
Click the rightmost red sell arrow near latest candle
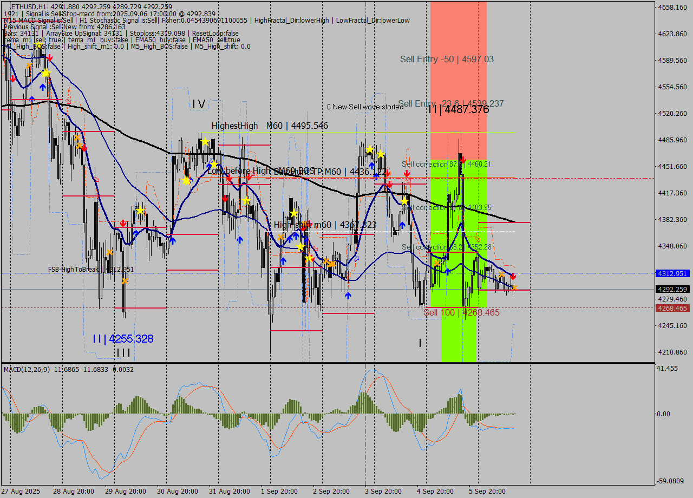(x=513, y=277)
